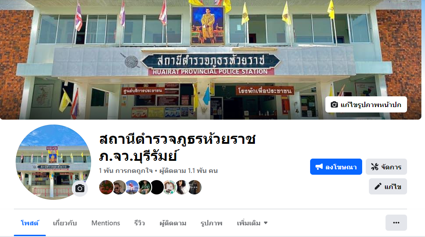Screen dimensions: 425x237
Task: Open the Mentions tab
Action: (106, 223)
